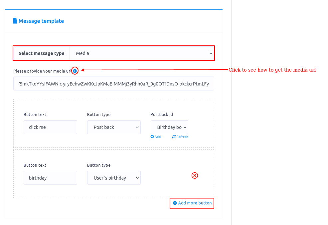Click the "Please provide your media url" label
Viewport: 328px width, 225px height.
point(43,71)
